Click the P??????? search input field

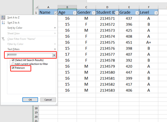(x=30, y=55)
